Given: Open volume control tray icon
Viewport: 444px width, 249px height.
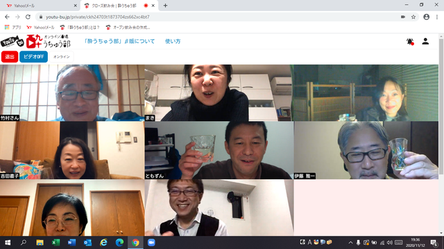Looking at the screenshot, I should pos(390,243).
